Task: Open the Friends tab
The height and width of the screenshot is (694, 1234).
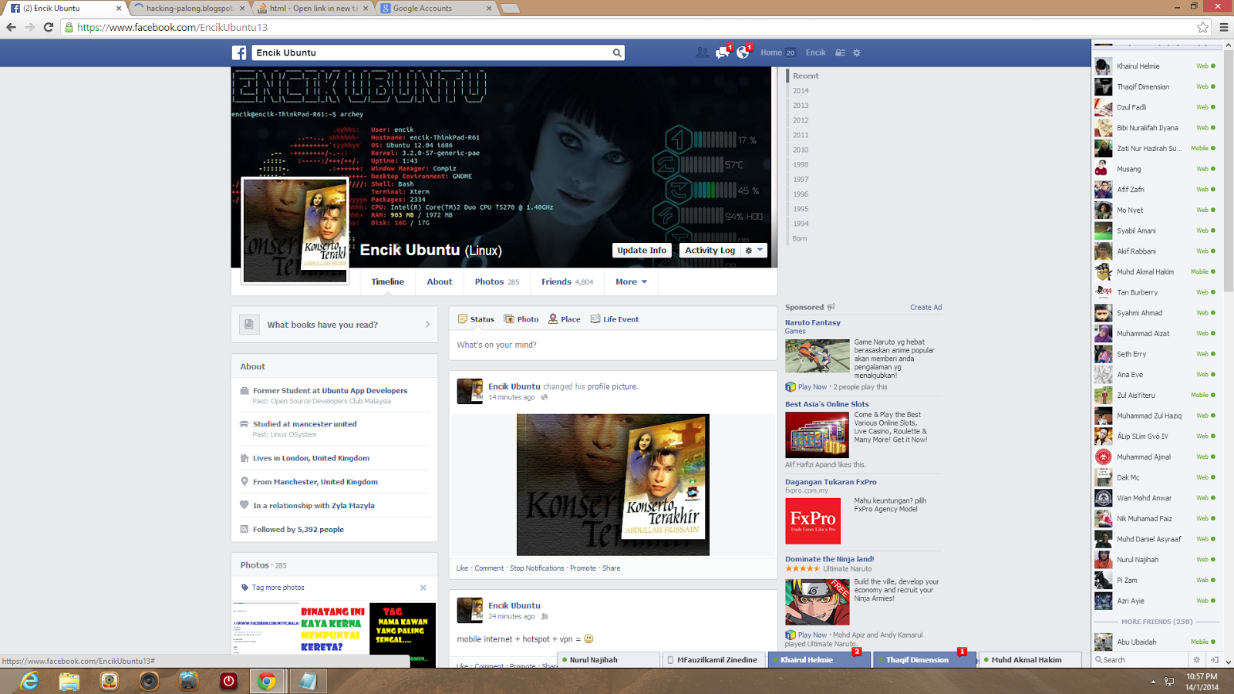Action: [567, 282]
